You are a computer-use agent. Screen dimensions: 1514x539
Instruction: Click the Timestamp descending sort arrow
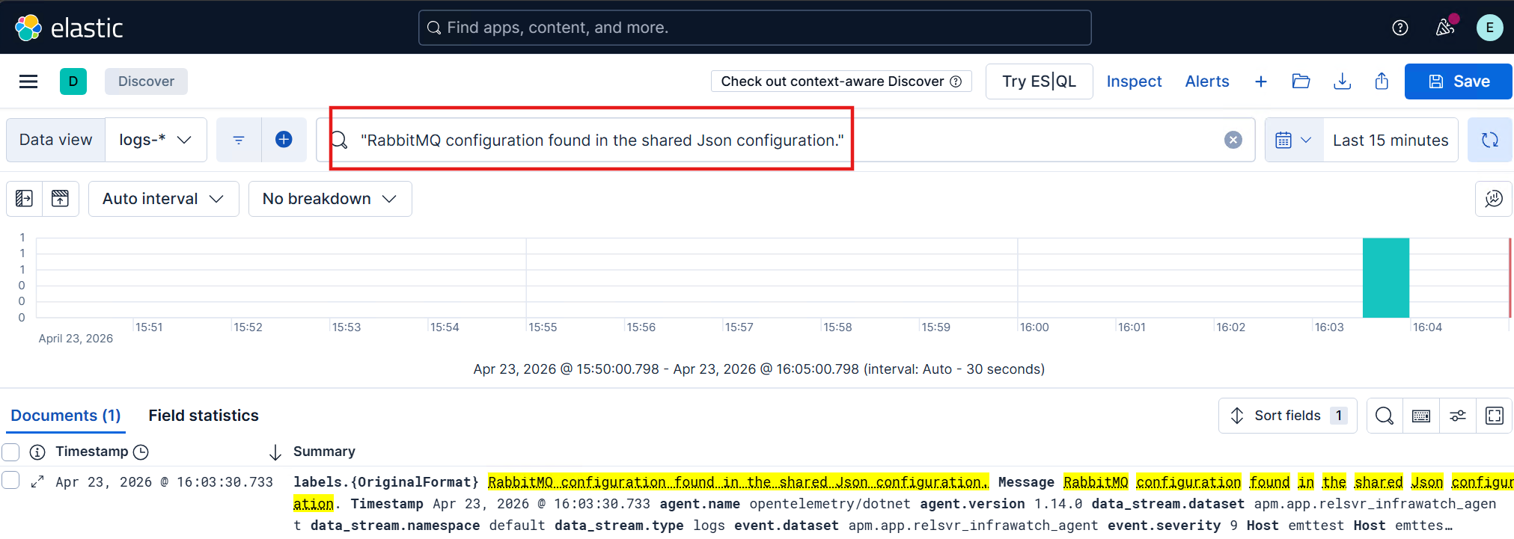(275, 452)
